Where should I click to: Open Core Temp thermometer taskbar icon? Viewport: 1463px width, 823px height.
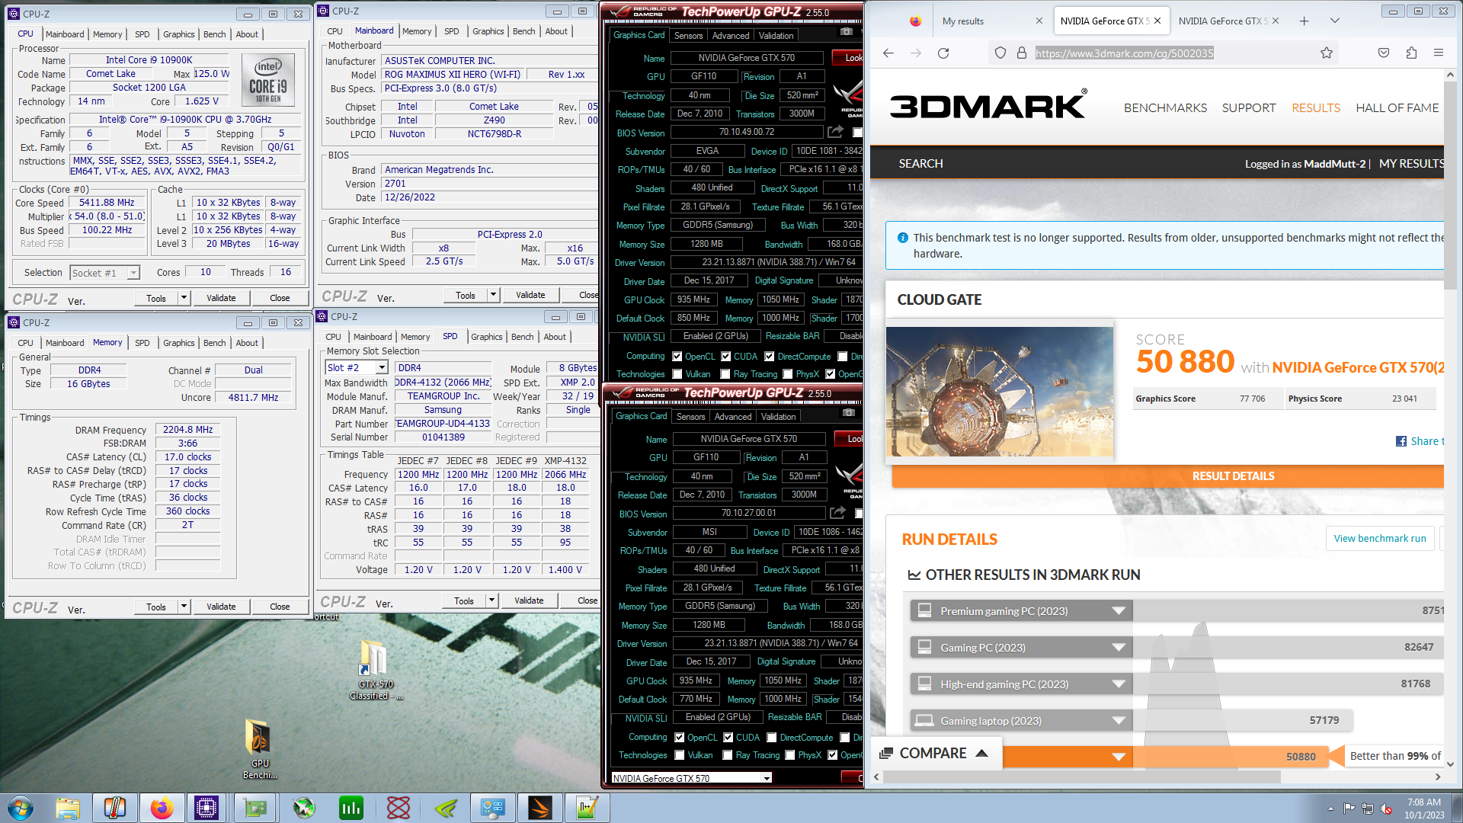click(x=115, y=808)
